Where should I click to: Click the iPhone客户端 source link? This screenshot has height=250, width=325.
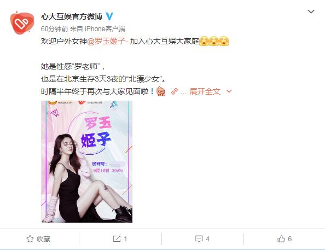[x=105, y=29]
